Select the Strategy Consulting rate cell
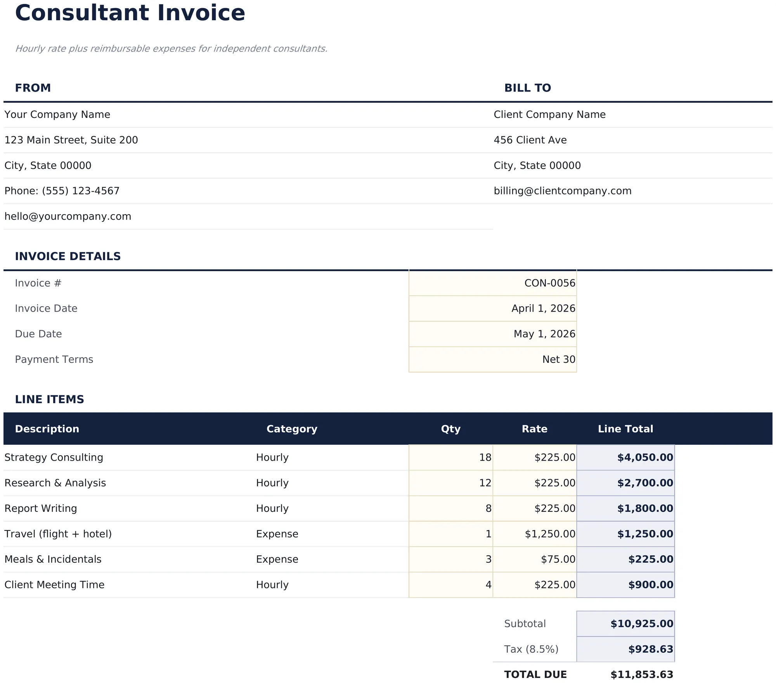The image size is (776, 683). point(535,458)
